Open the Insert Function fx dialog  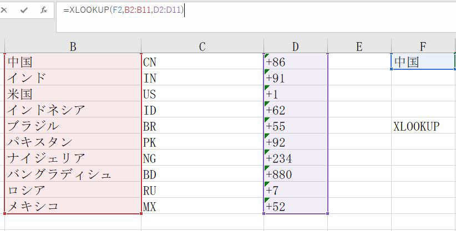pos(43,10)
